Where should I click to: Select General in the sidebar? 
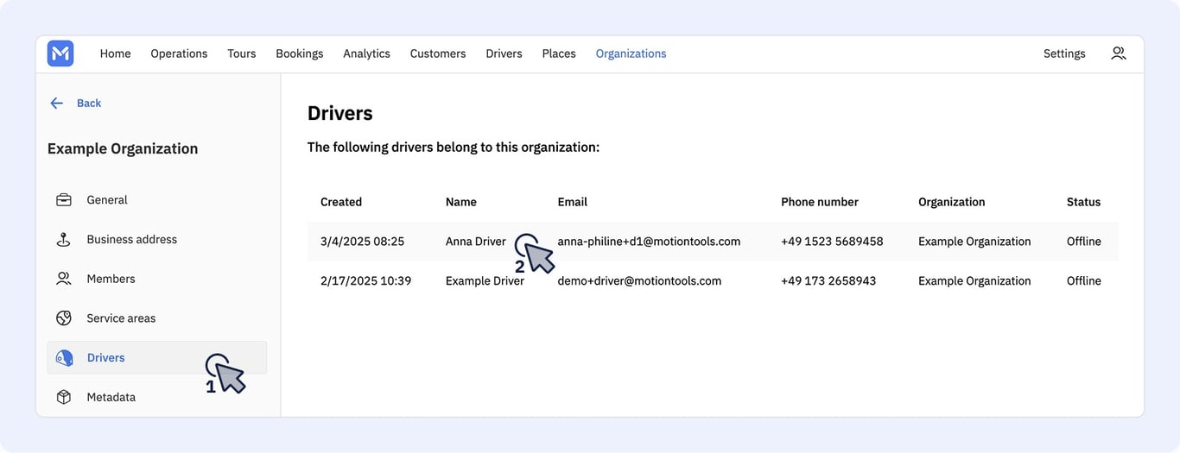point(107,200)
